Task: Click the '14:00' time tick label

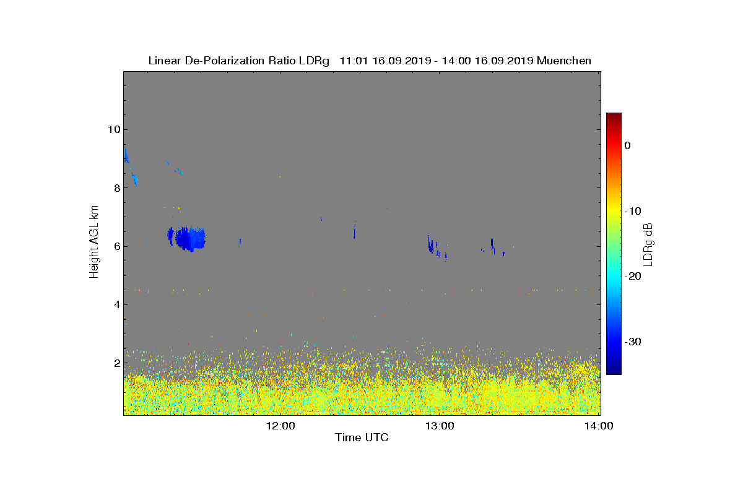Action: pyautogui.click(x=599, y=426)
